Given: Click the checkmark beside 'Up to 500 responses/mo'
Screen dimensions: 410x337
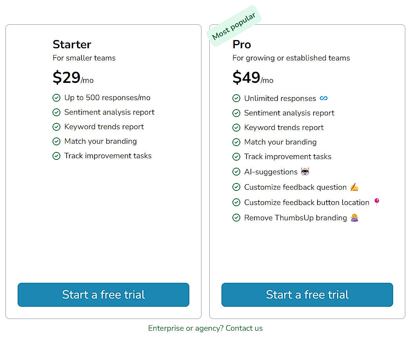Looking at the screenshot, I should click(x=56, y=98).
